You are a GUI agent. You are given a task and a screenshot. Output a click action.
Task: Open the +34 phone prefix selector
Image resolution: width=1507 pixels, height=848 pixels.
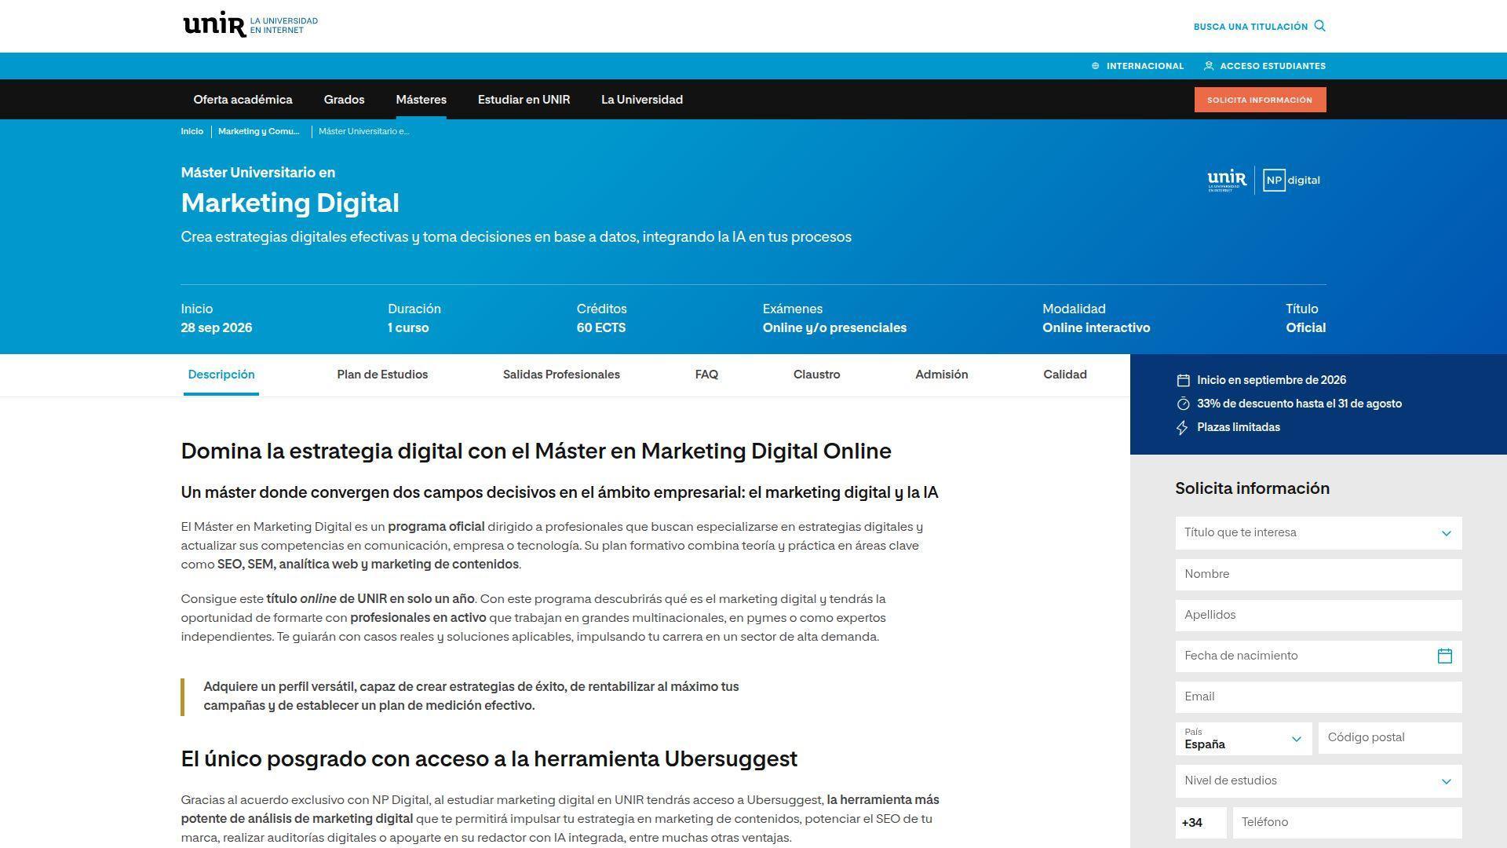pyautogui.click(x=1201, y=822)
